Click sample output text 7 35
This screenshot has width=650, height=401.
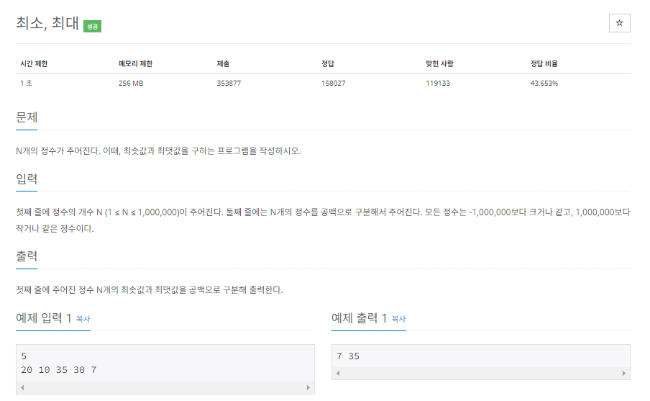click(348, 356)
